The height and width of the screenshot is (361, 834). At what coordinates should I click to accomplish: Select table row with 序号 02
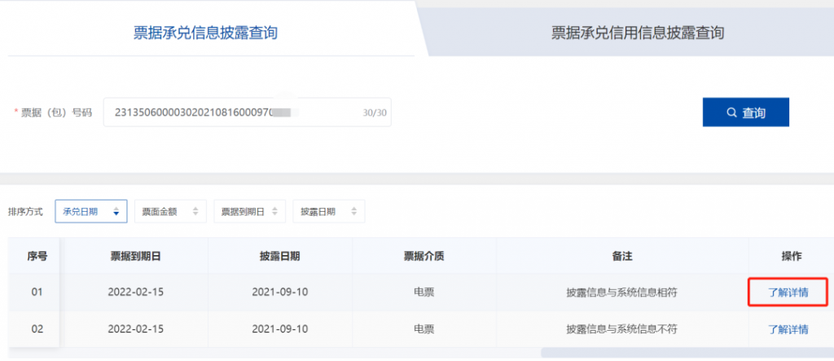tap(421, 329)
